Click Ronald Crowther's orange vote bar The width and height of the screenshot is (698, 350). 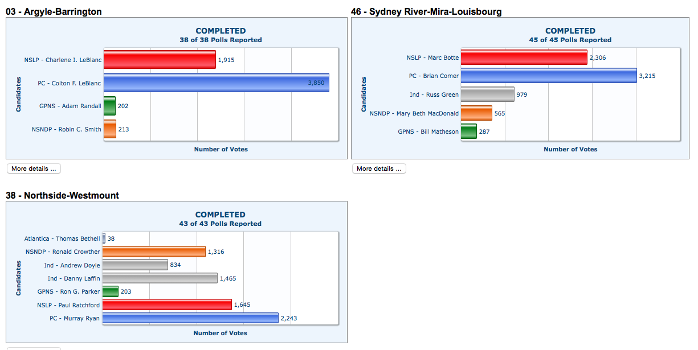[x=154, y=252]
